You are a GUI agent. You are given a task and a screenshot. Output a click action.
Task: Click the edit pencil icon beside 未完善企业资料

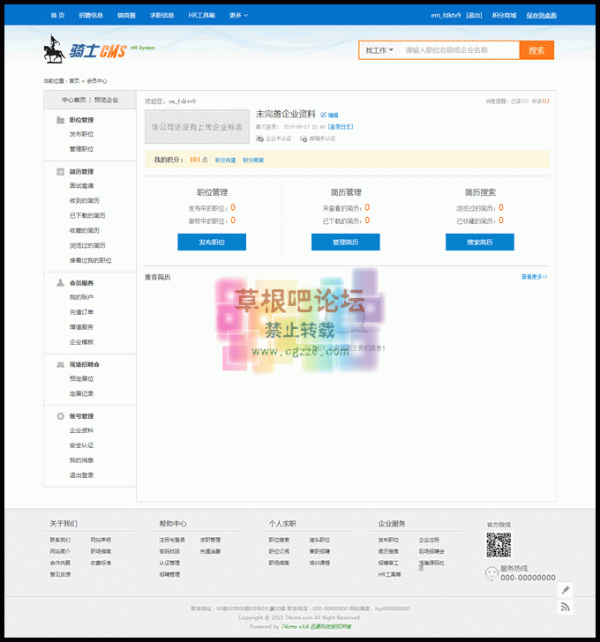coord(324,115)
